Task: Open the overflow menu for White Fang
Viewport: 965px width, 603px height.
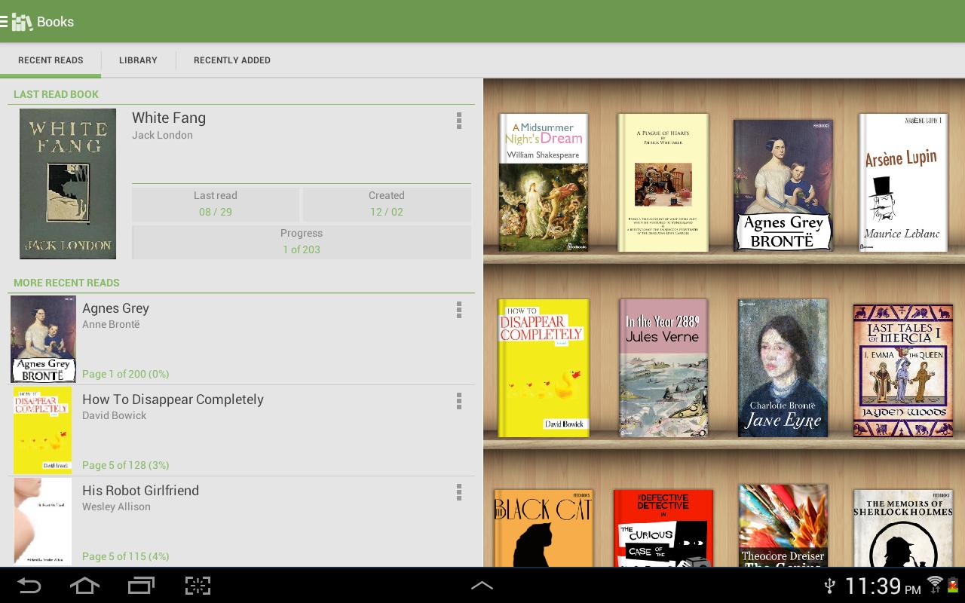Action: [459, 121]
